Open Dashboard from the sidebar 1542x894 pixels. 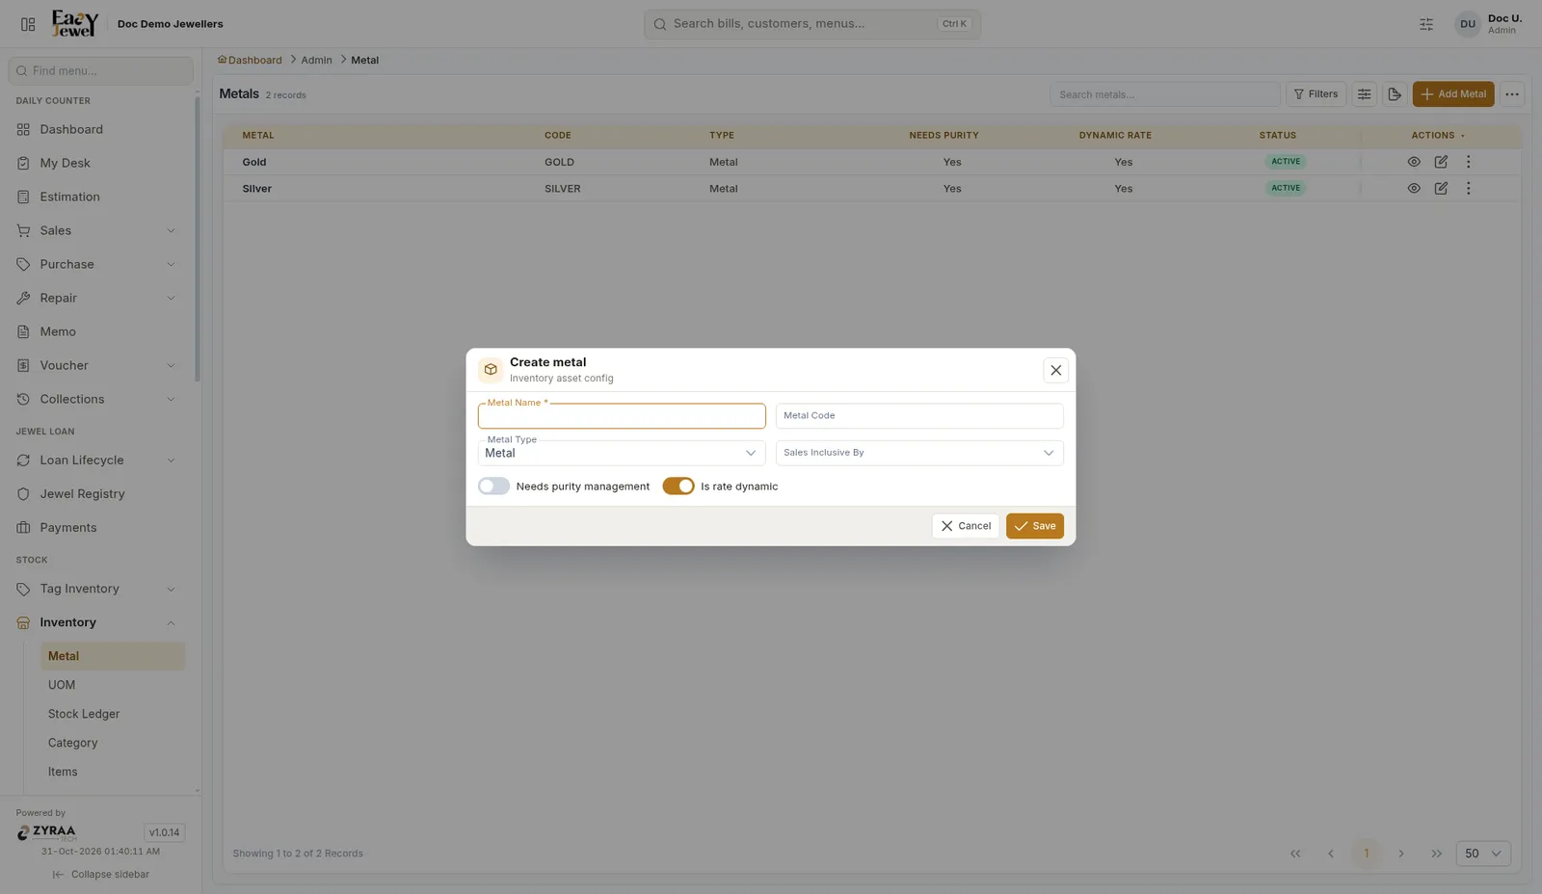tap(96, 129)
